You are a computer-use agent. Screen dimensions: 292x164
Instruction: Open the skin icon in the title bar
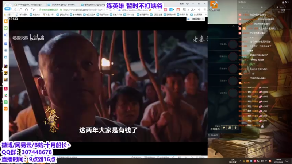coord(187,4)
